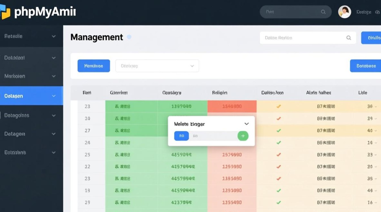This screenshot has width=381, height=212.
Task: Open the Marbolen sidebar menu item
Action: [31, 76]
